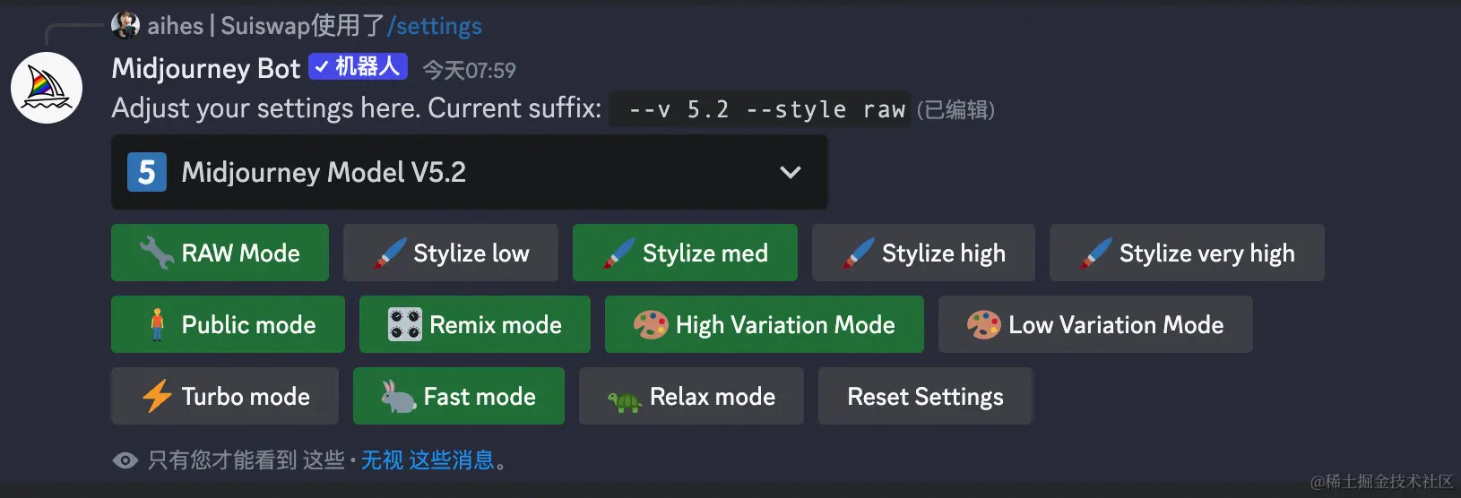This screenshot has height=498, width=1461.
Task: Click the lightning bolt icon on Turbo mode
Action: click(x=157, y=396)
